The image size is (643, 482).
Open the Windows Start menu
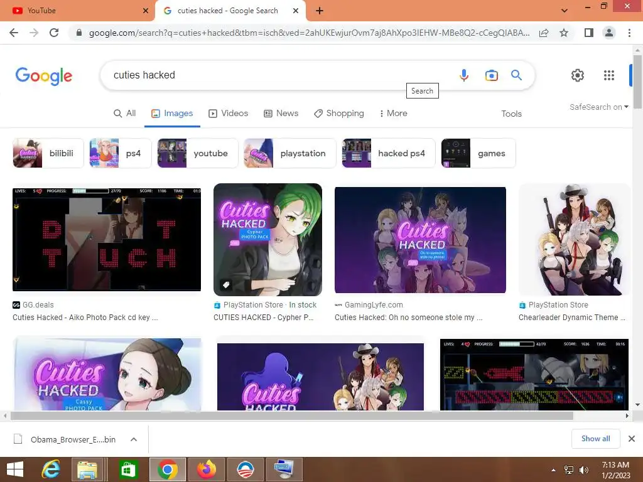pyautogui.click(x=15, y=469)
